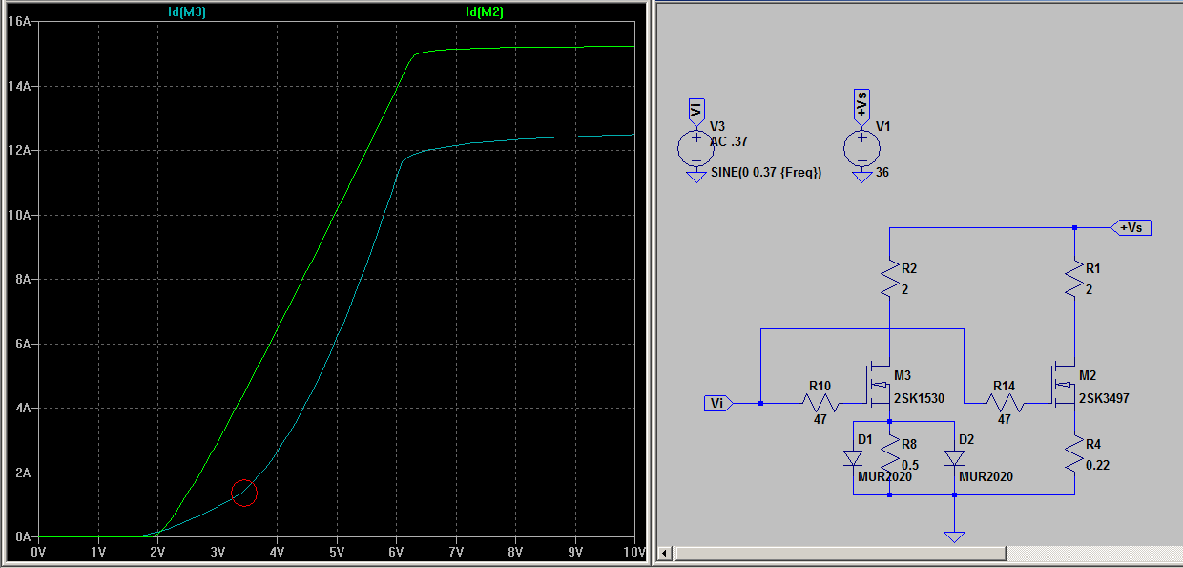Image resolution: width=1183 pixels, height=568 pixels.
Task: Select the Id(M3) trace label
Action: [186, 11]
